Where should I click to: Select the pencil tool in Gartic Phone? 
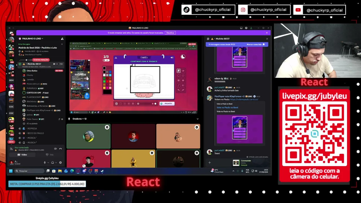(179, 71)
